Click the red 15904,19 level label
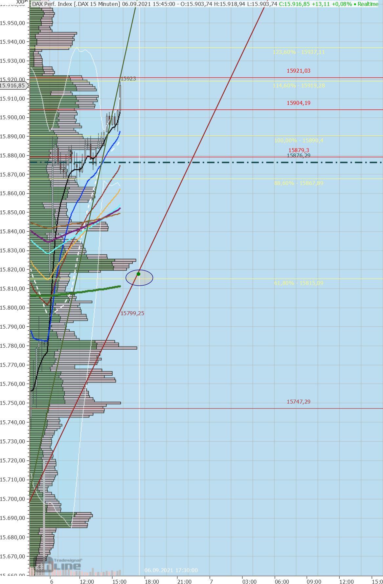Viewport: 383px width, 584px height. point(298,103)
